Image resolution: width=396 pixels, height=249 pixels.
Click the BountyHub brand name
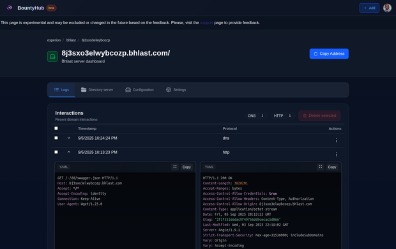click(x=31, y=8)
